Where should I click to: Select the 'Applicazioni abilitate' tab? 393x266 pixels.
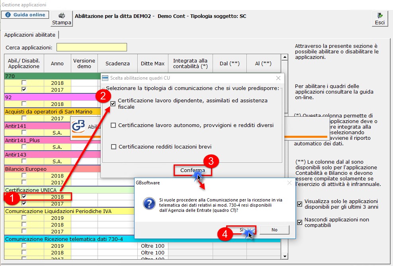(x=30, y=35)
